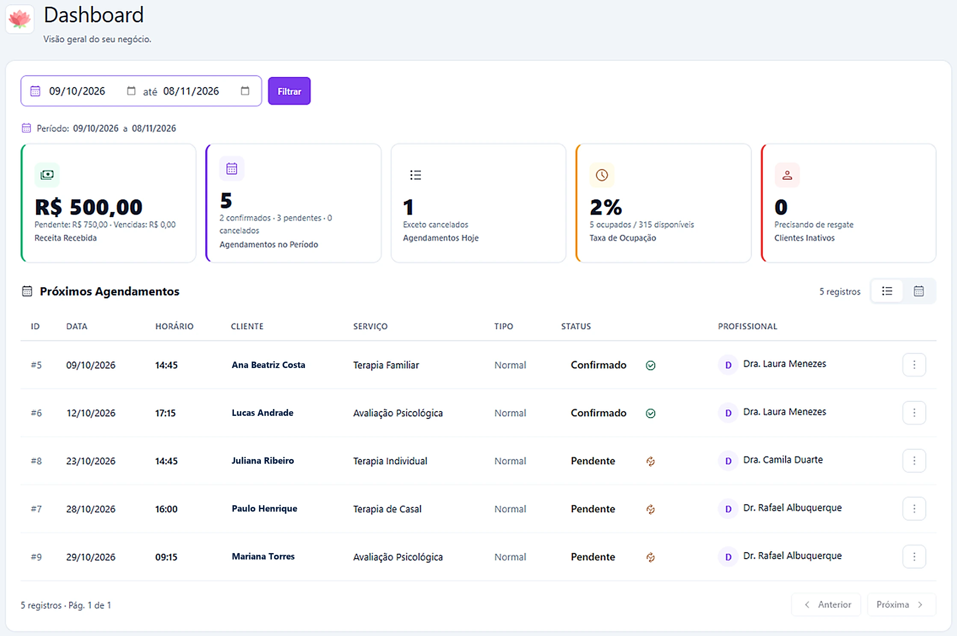Open actions menu for appointment #9
The height and width of the screenshot is (636, 957).
[x=914, y=556]
